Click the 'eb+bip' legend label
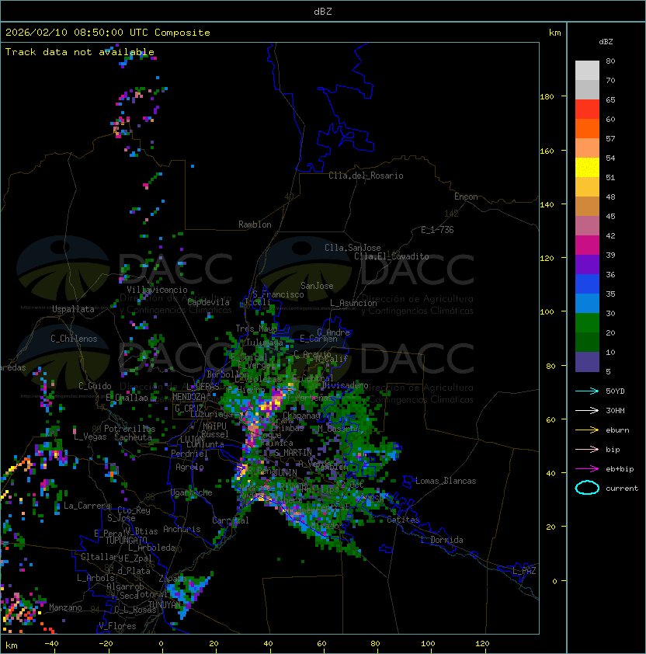The height and width of the screenshot is (654, 646). click(620, 469)
